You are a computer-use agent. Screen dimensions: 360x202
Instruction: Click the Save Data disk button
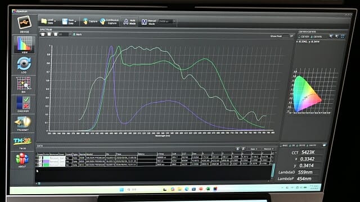[69, 21]
